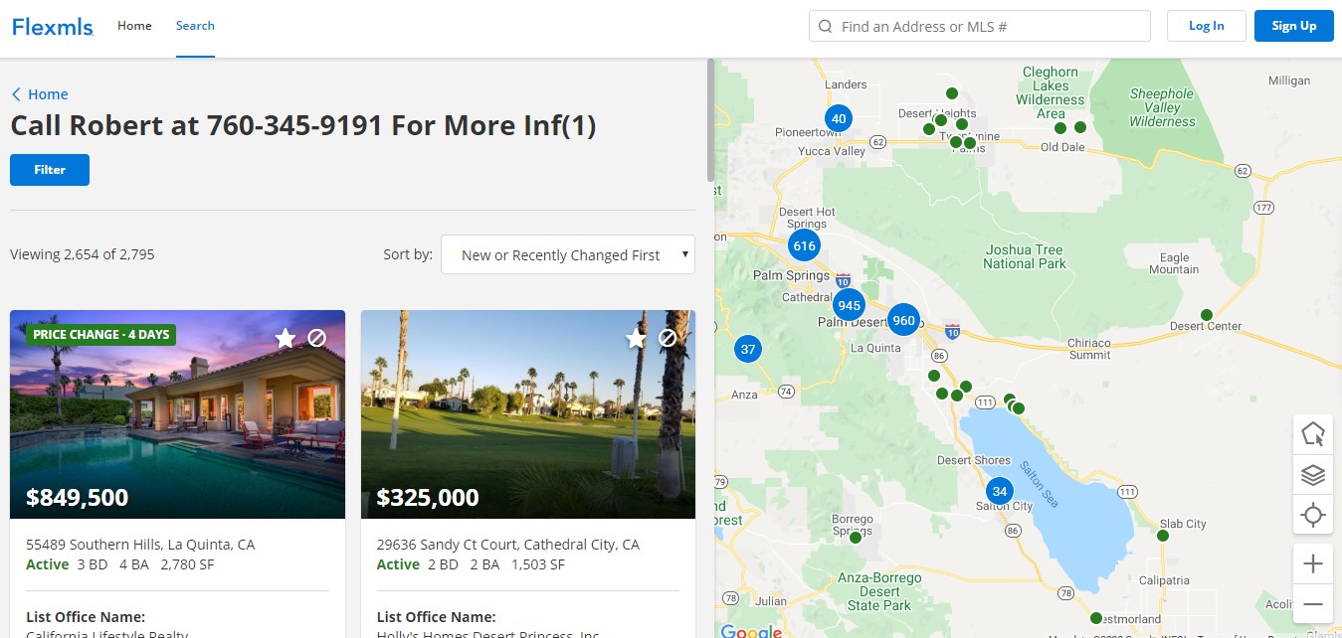The height and width of the screenshot is (638, 1342).
Task: Hide the $849,500 La Quinta listing
Action: pyautogui.click(x=316, y=338)
